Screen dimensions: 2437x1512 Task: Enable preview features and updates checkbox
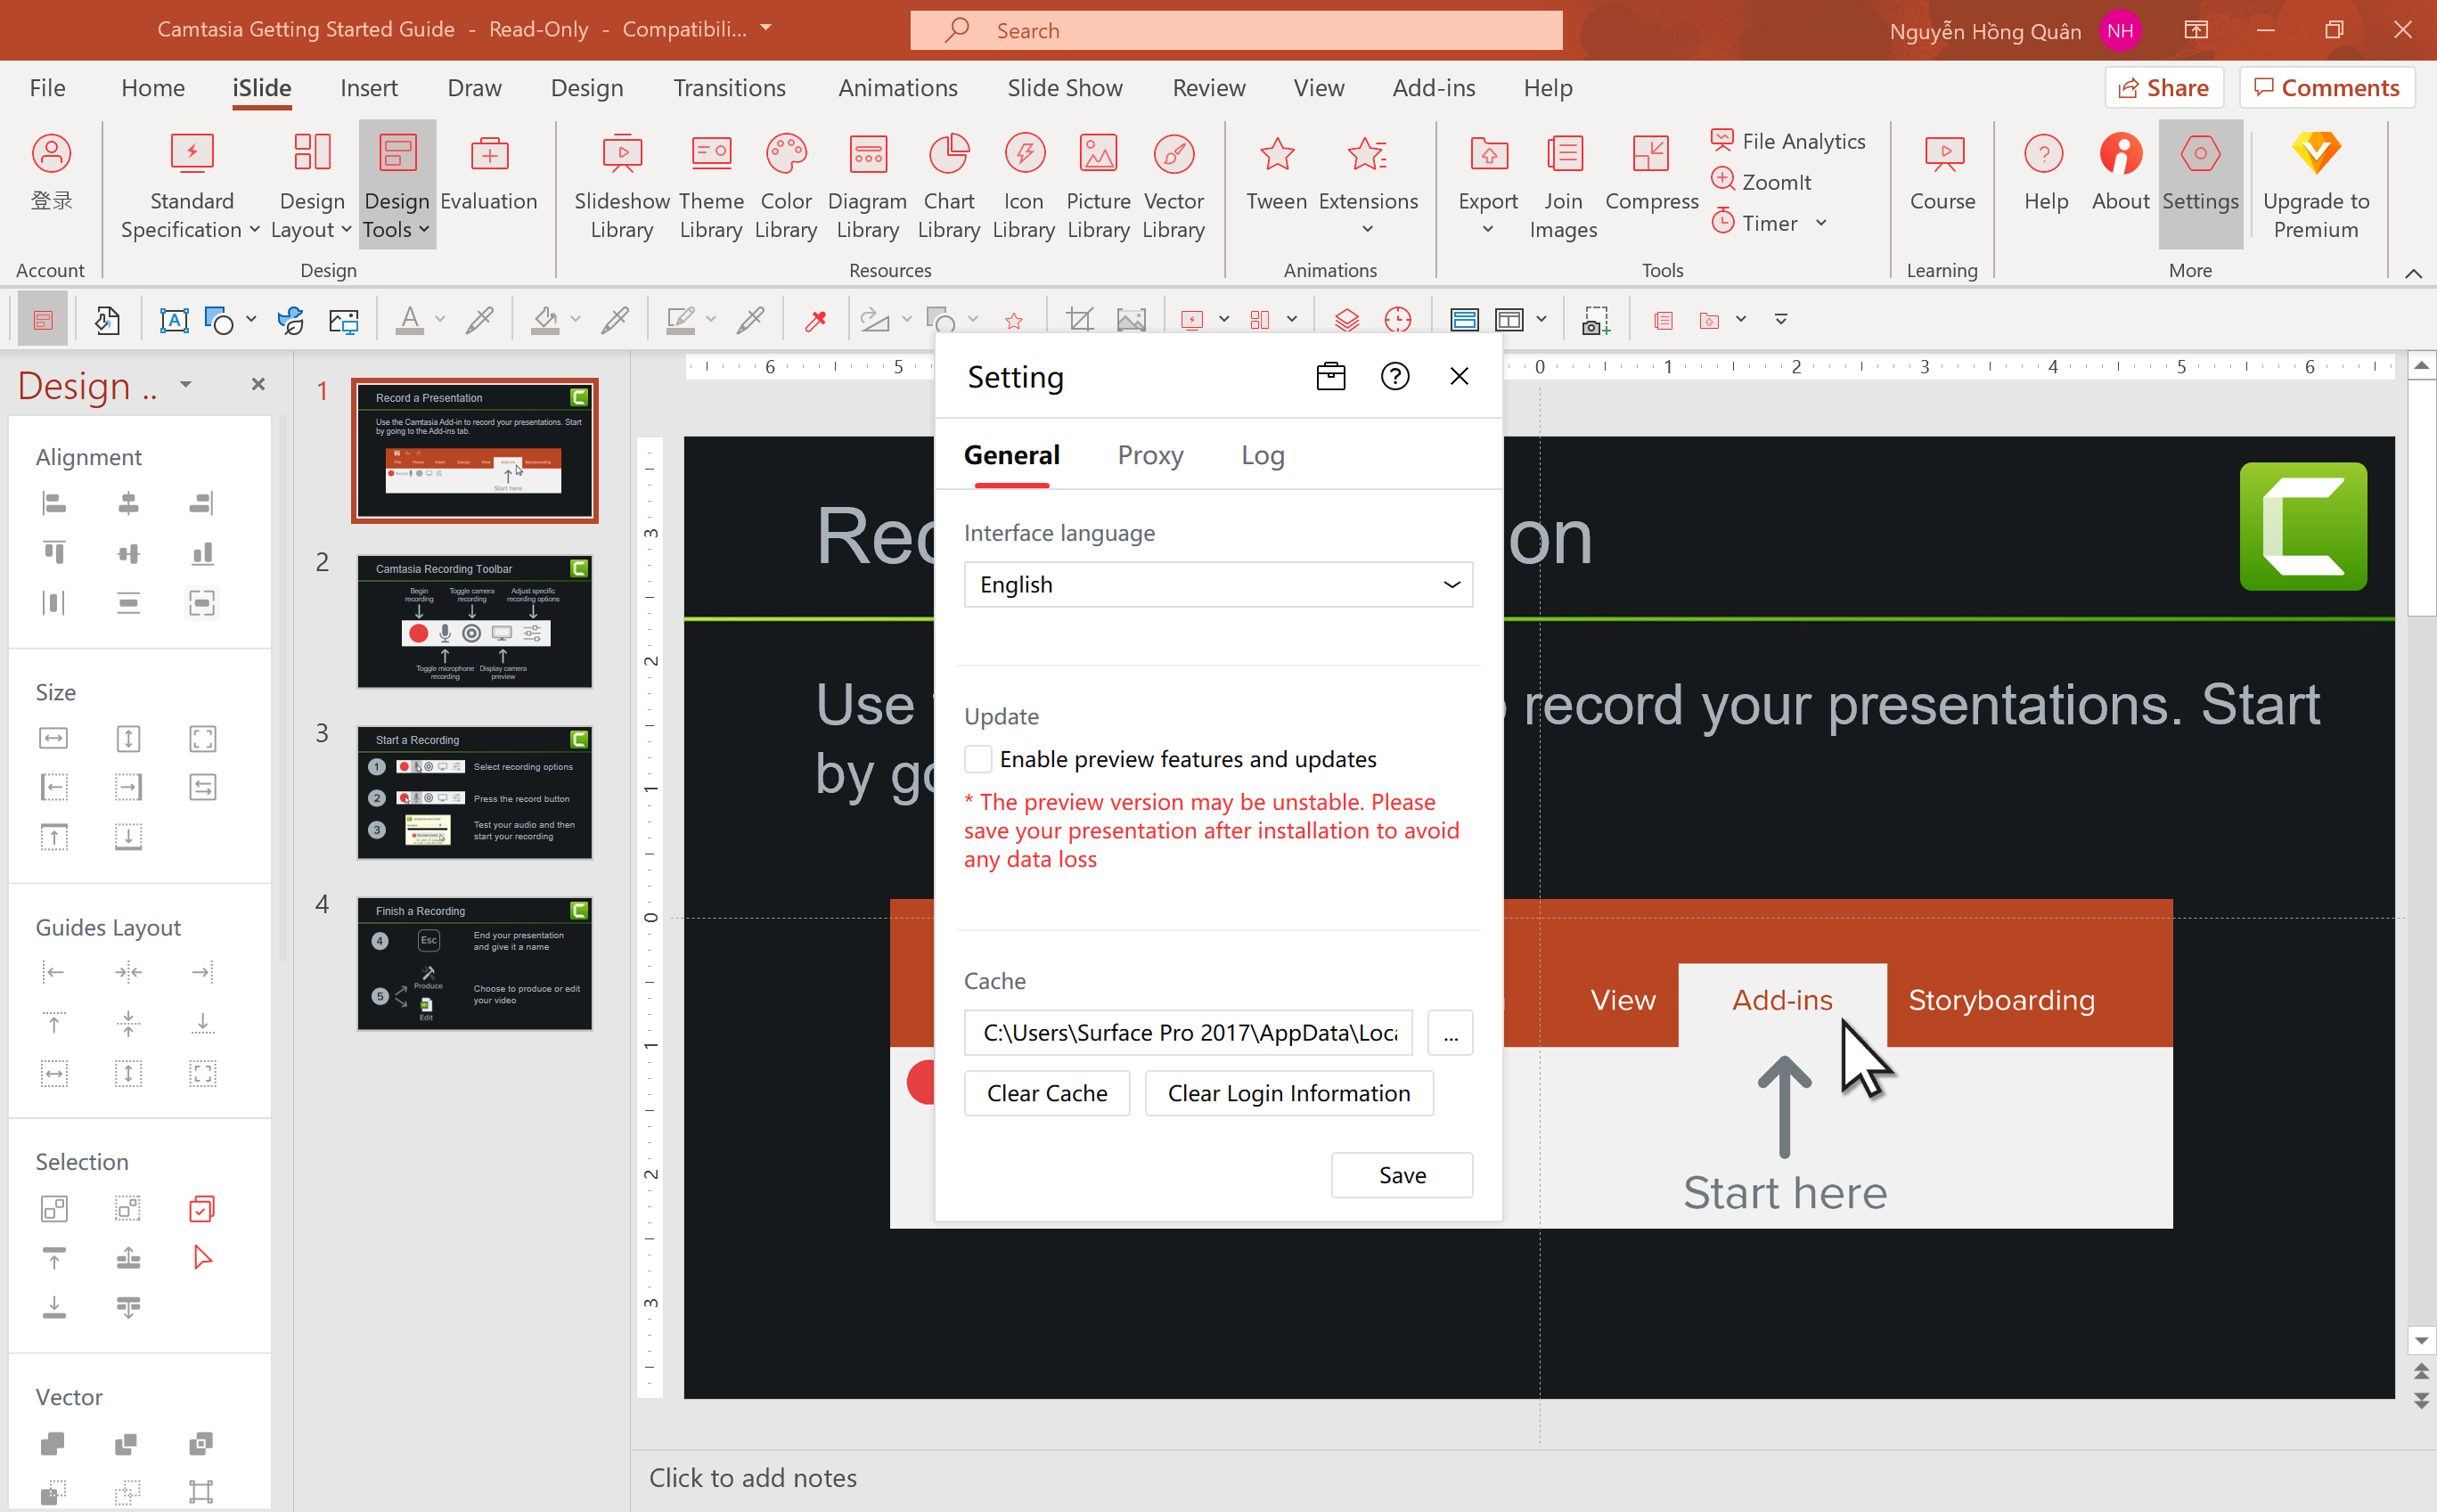click(x=978, y=759)
